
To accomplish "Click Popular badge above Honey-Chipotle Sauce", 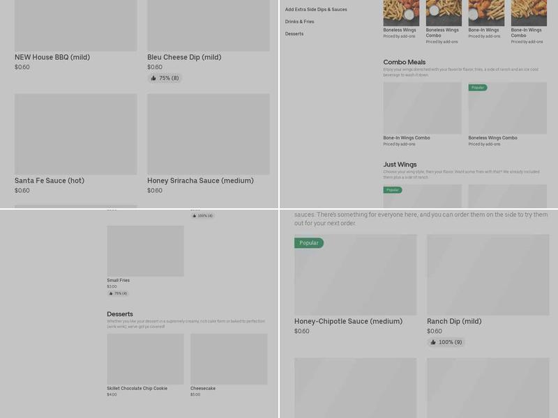I will tap(308, 243).
